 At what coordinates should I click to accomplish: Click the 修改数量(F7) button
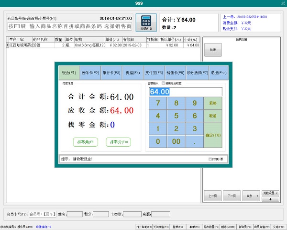click(211, 227)
